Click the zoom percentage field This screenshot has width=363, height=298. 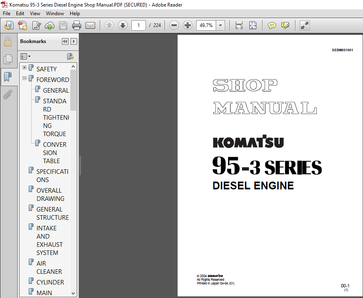[x=206, y=25]
